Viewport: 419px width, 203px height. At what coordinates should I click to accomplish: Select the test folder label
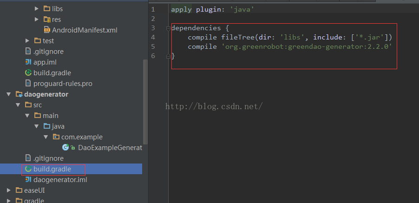tap(48, 41)
